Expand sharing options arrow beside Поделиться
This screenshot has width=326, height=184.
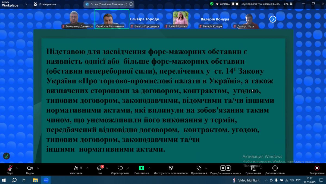coord(149,168)
